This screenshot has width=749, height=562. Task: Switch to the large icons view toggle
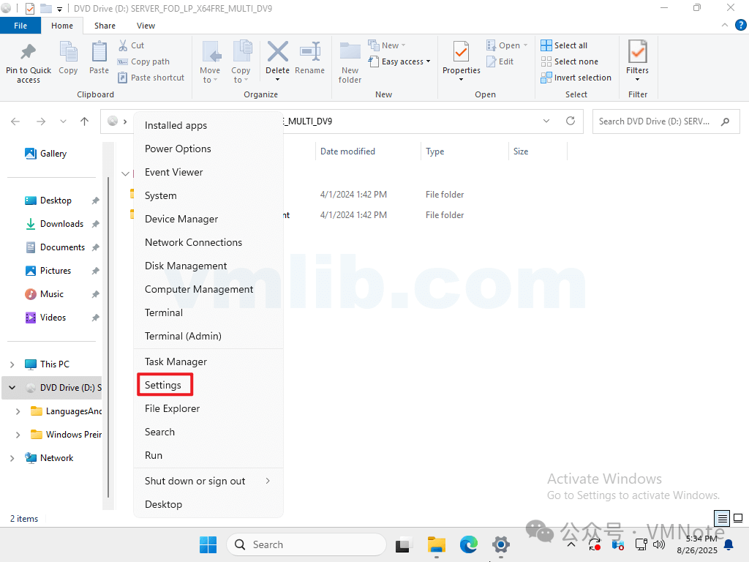(x=738, y=519)
